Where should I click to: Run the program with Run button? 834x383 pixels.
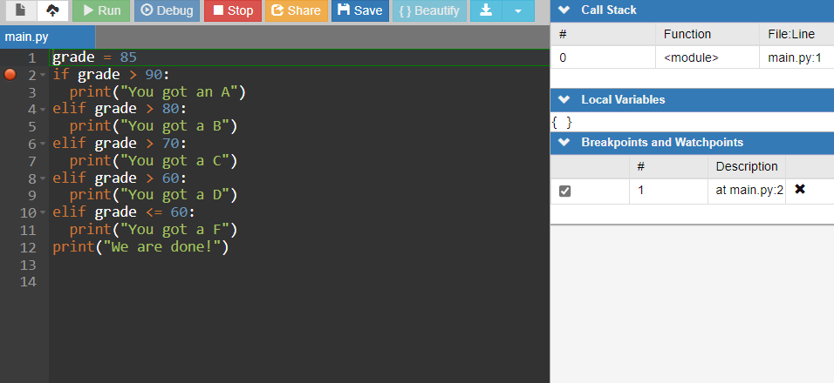click(100, 11)
